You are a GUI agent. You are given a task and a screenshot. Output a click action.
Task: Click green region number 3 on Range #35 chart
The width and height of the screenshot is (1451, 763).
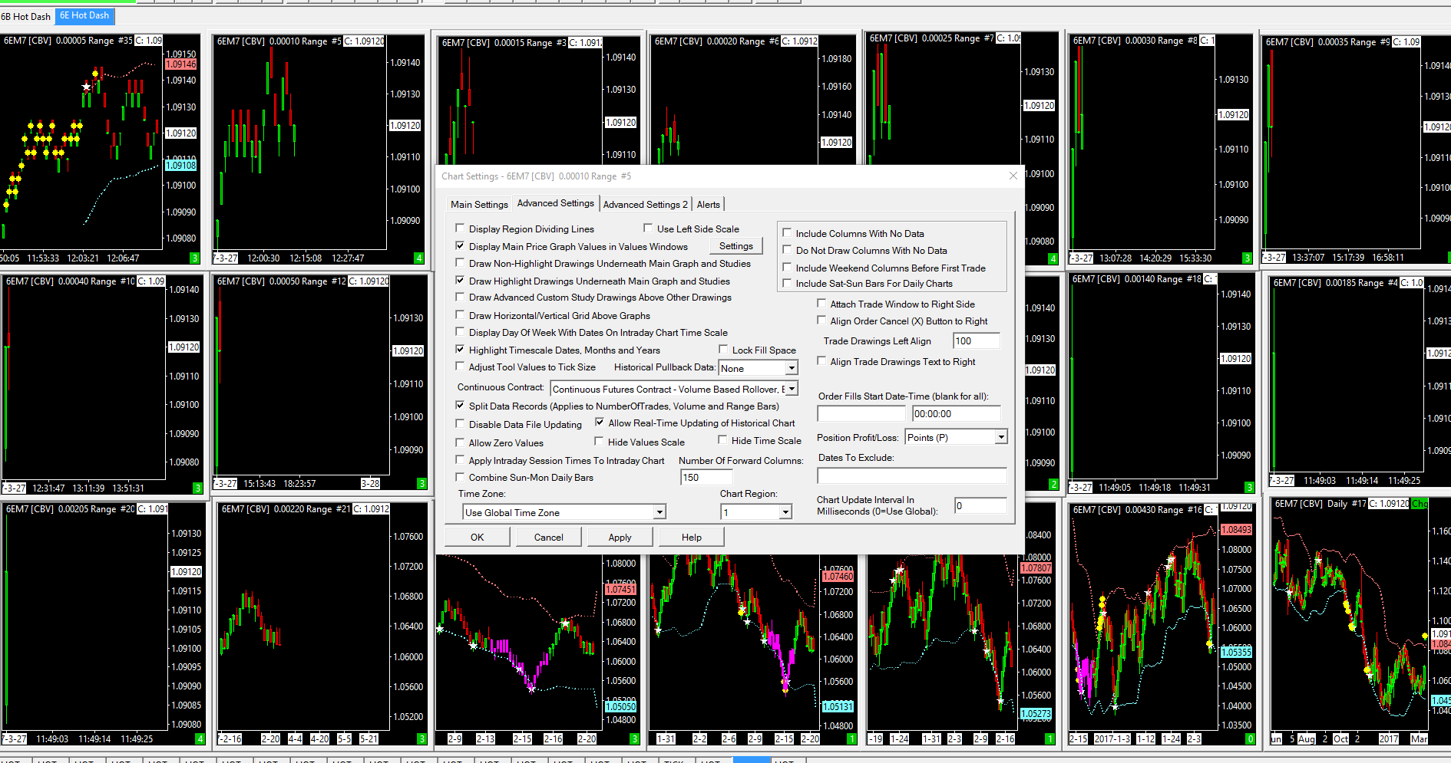[194, 258]
